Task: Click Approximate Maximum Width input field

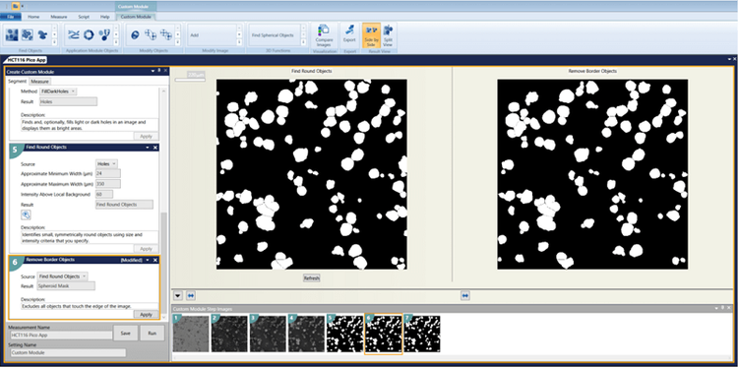Action: 108,183
